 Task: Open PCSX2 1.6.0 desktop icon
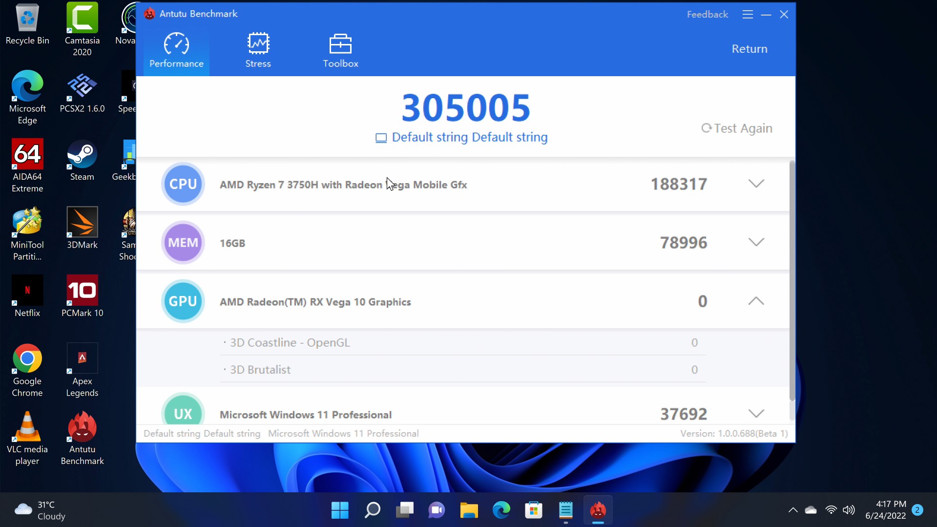click(x=82, y=93)
